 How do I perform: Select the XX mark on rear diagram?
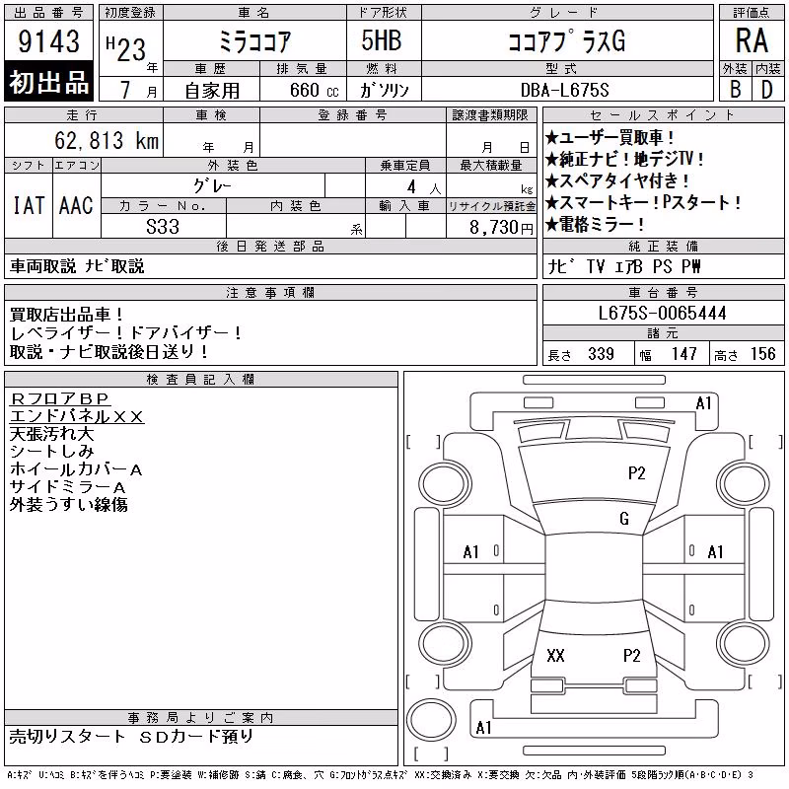tap(555, 655)
